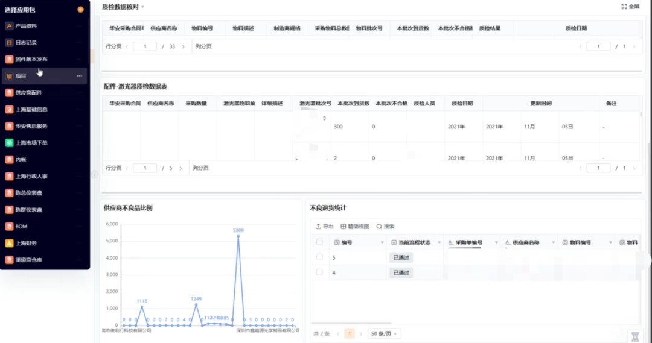This screenshot has width=652, height=343.
Task: Click the 制造商规格 column header
Action: pos(287,28)
